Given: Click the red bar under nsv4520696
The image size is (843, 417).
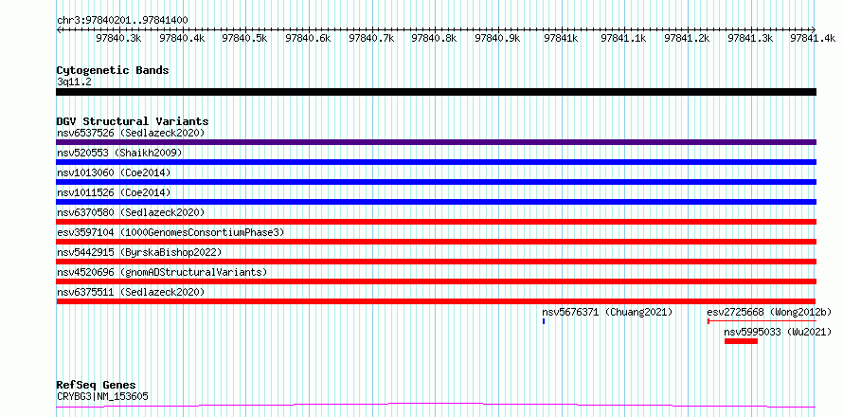Looking at the screenshot, I should coord(436,281).
